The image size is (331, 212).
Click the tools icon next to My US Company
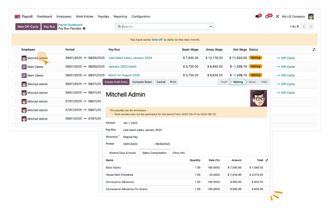277,17
